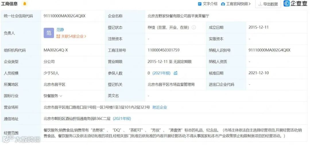The image size is (310, 145).
Task: Click the chart icon next to 参保人数 report
Action: coord(176,73)
